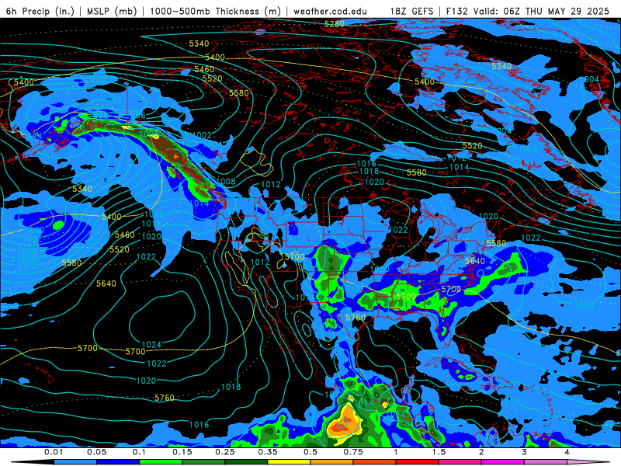This screenshot has width=621, height=466.
Task: Select the magenta 2 inch legend swatch
Action: 503,462
